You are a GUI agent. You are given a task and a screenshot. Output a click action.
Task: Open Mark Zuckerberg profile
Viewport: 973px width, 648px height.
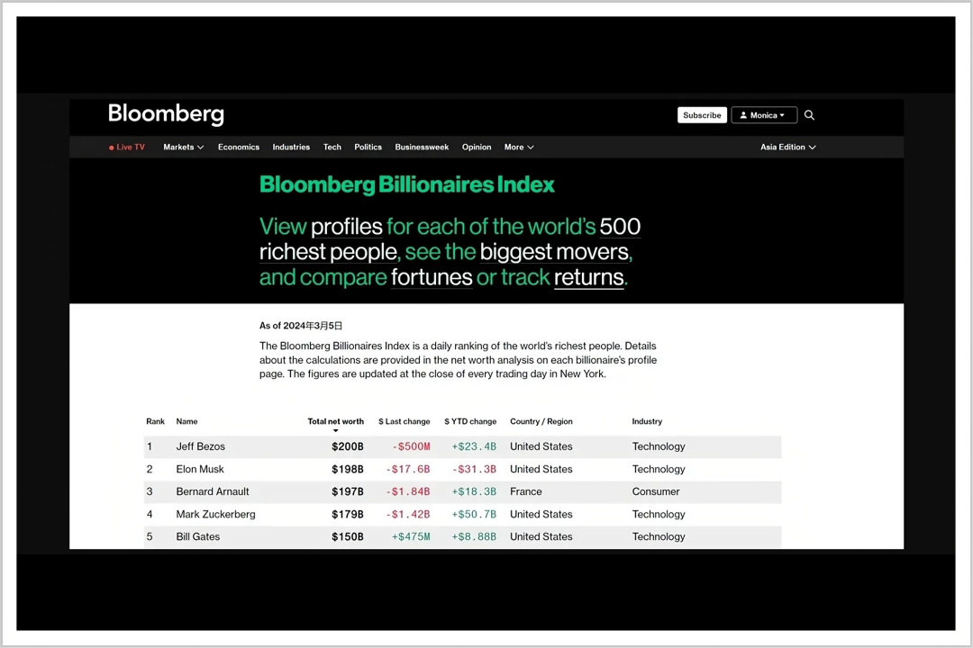point(215,515)
